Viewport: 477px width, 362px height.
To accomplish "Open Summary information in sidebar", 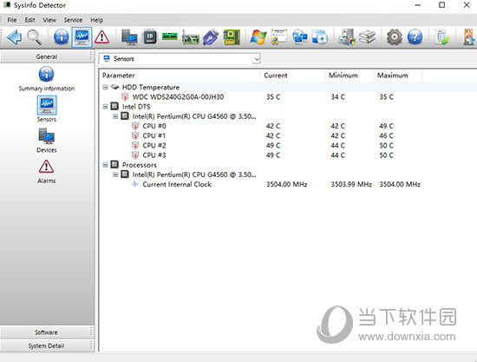I will point(46,79).
